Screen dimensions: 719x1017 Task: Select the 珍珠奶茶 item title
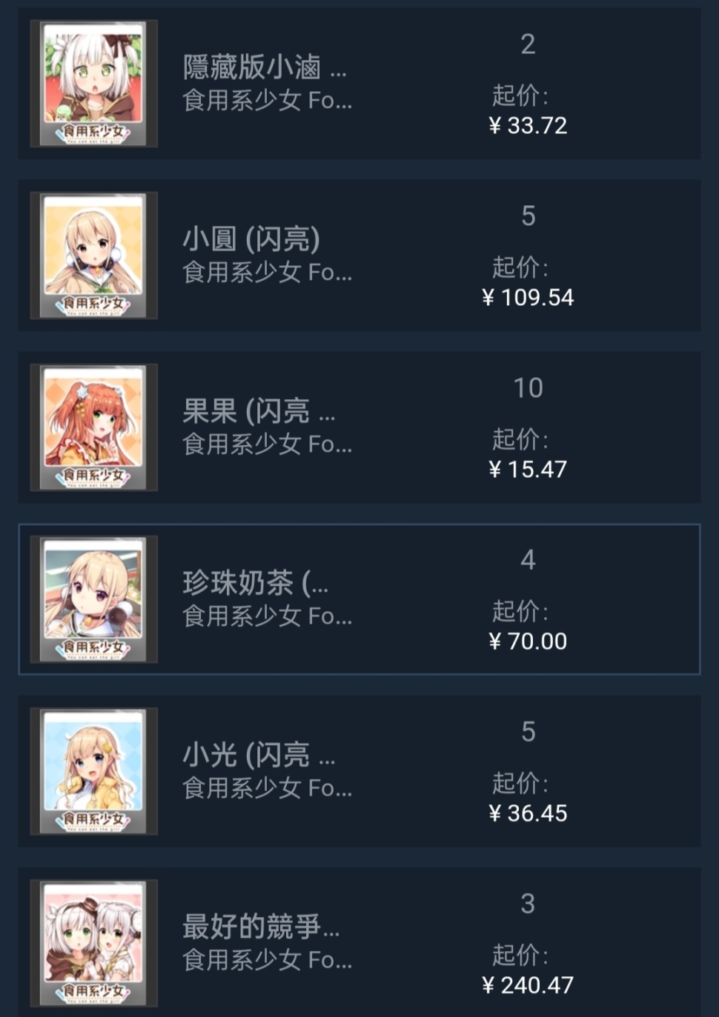click(255, 583)
